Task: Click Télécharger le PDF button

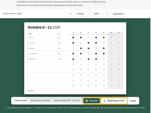Action: (x=114, y=101)
